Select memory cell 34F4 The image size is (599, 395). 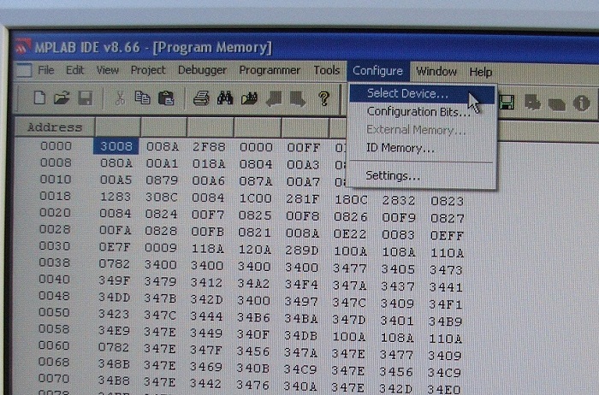point(301,285)
